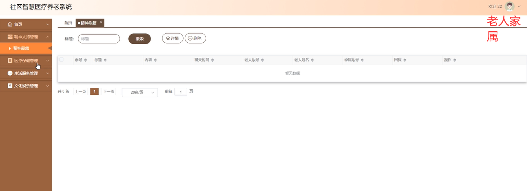The image size is (527, 191).
Task: Click the 删除 delete button
Action: click(195, 38)
